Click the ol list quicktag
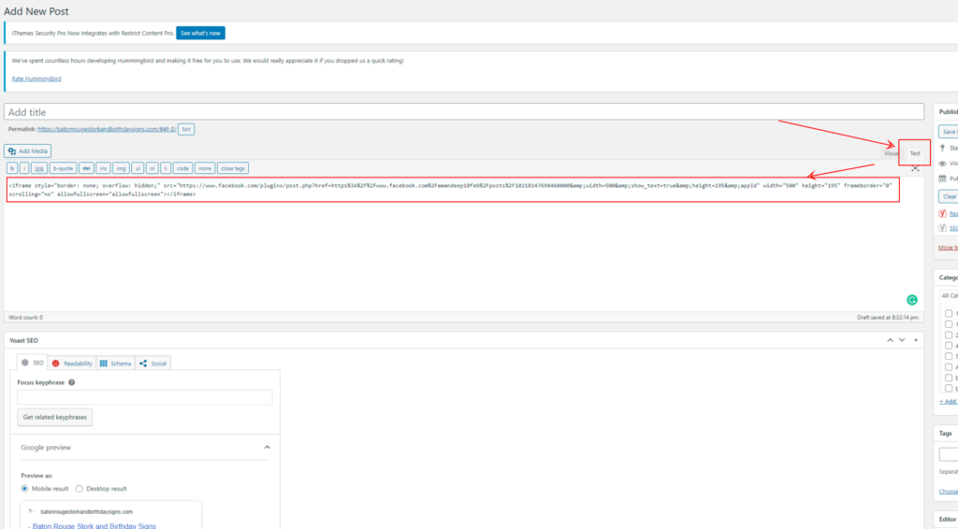Image resolution: width=958 pixels, height=529 pixels. pos(152,168)
